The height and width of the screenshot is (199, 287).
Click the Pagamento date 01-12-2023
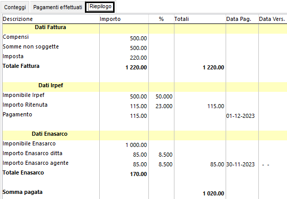pyautogui.click(x=240, y=116)
